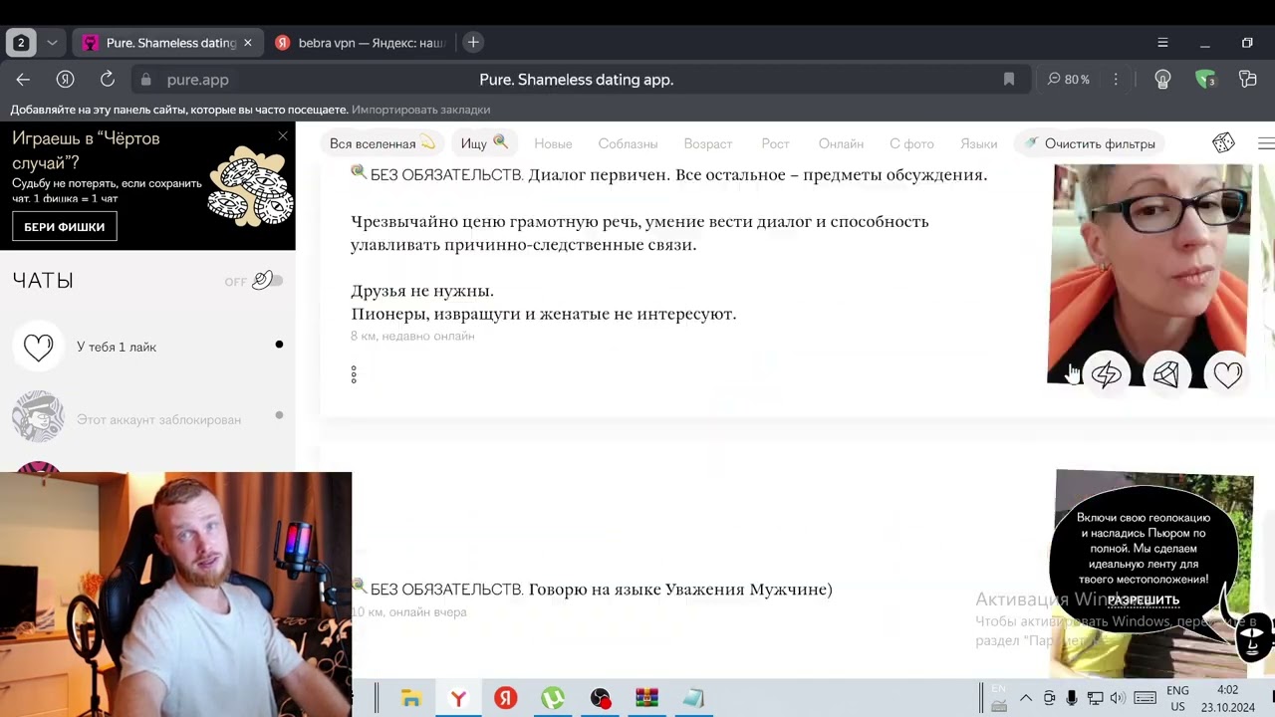Open the lightbulb extension icon
Screen dimensions: 1275x717
tap(1162, 80)
